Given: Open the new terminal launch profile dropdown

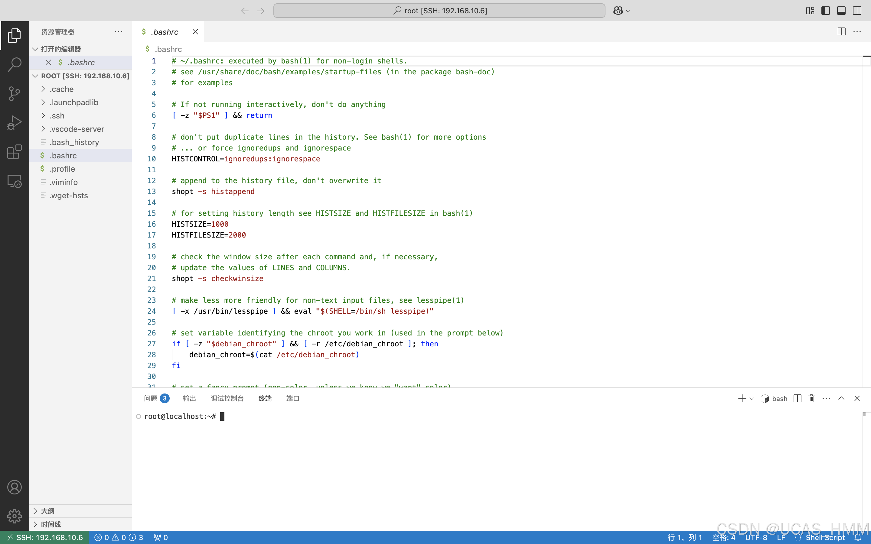Looking at the screenshot, I should coord(752,399).
